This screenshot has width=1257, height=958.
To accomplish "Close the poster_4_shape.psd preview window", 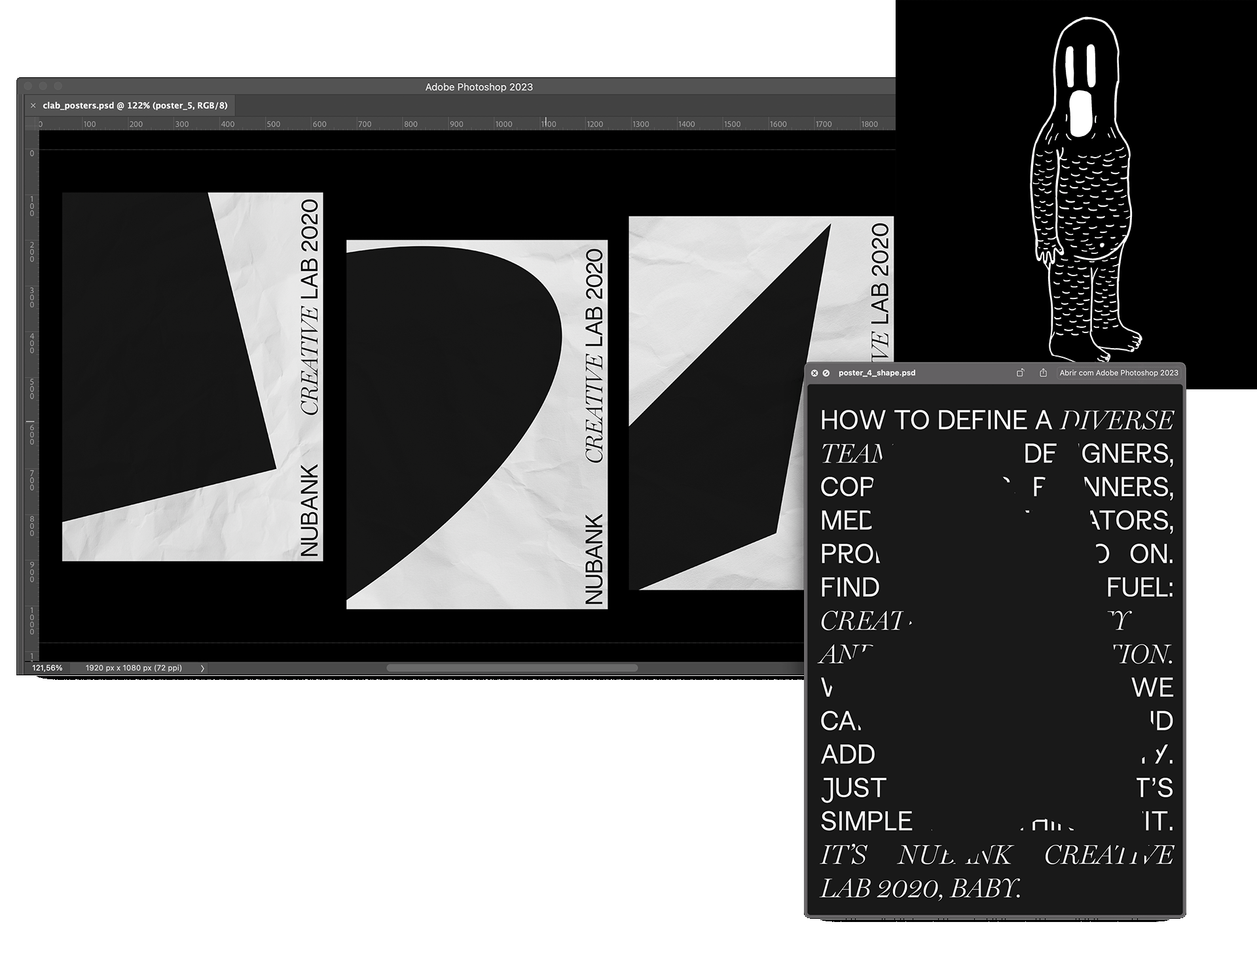I will click(814, 373).
